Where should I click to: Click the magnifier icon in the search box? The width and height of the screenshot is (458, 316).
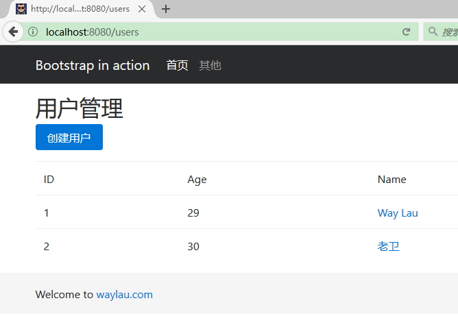click(433, 32)
